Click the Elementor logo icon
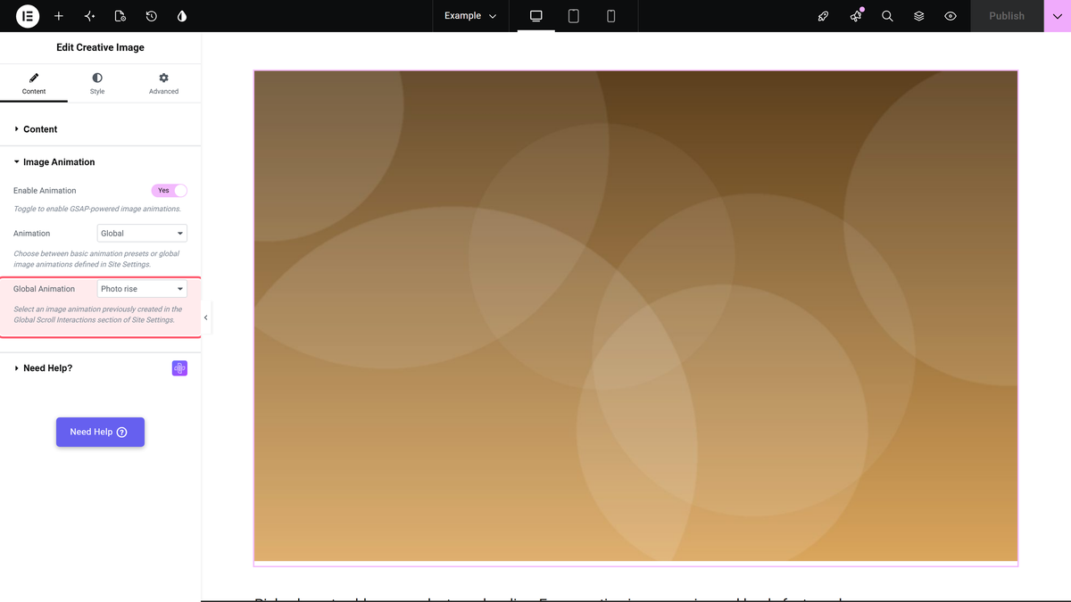Image resolution: width=1071 pixels, height=602 pixels. [28, 16]
